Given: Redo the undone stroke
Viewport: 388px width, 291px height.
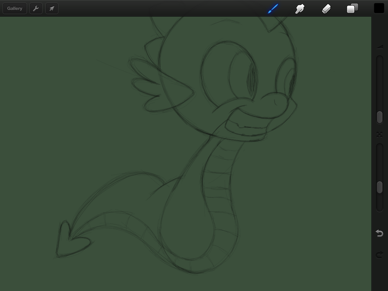Looking at the screenshot, I should click(x=379, y=255).
